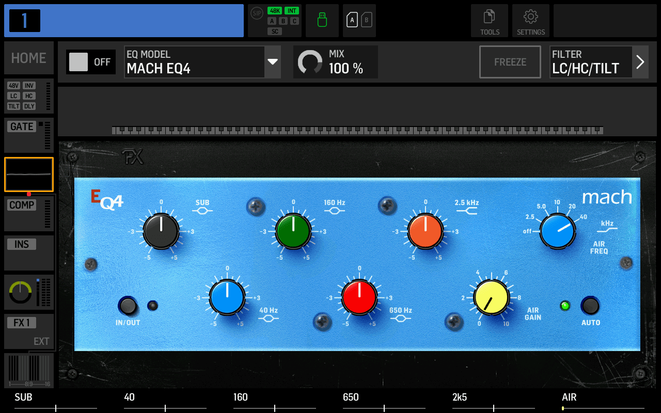Screen dimensions: 661x413
Task: Click the FREEZE button
Action: (x=510, y=62)
